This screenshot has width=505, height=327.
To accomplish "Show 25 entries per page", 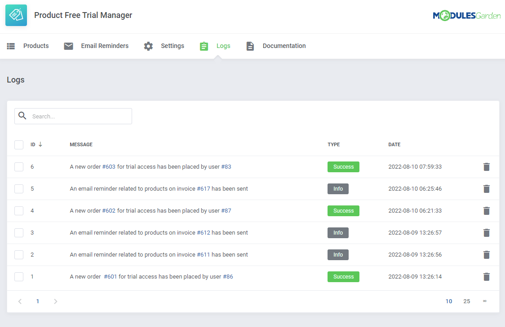I will pyautogui.click(x=467, y=301).
